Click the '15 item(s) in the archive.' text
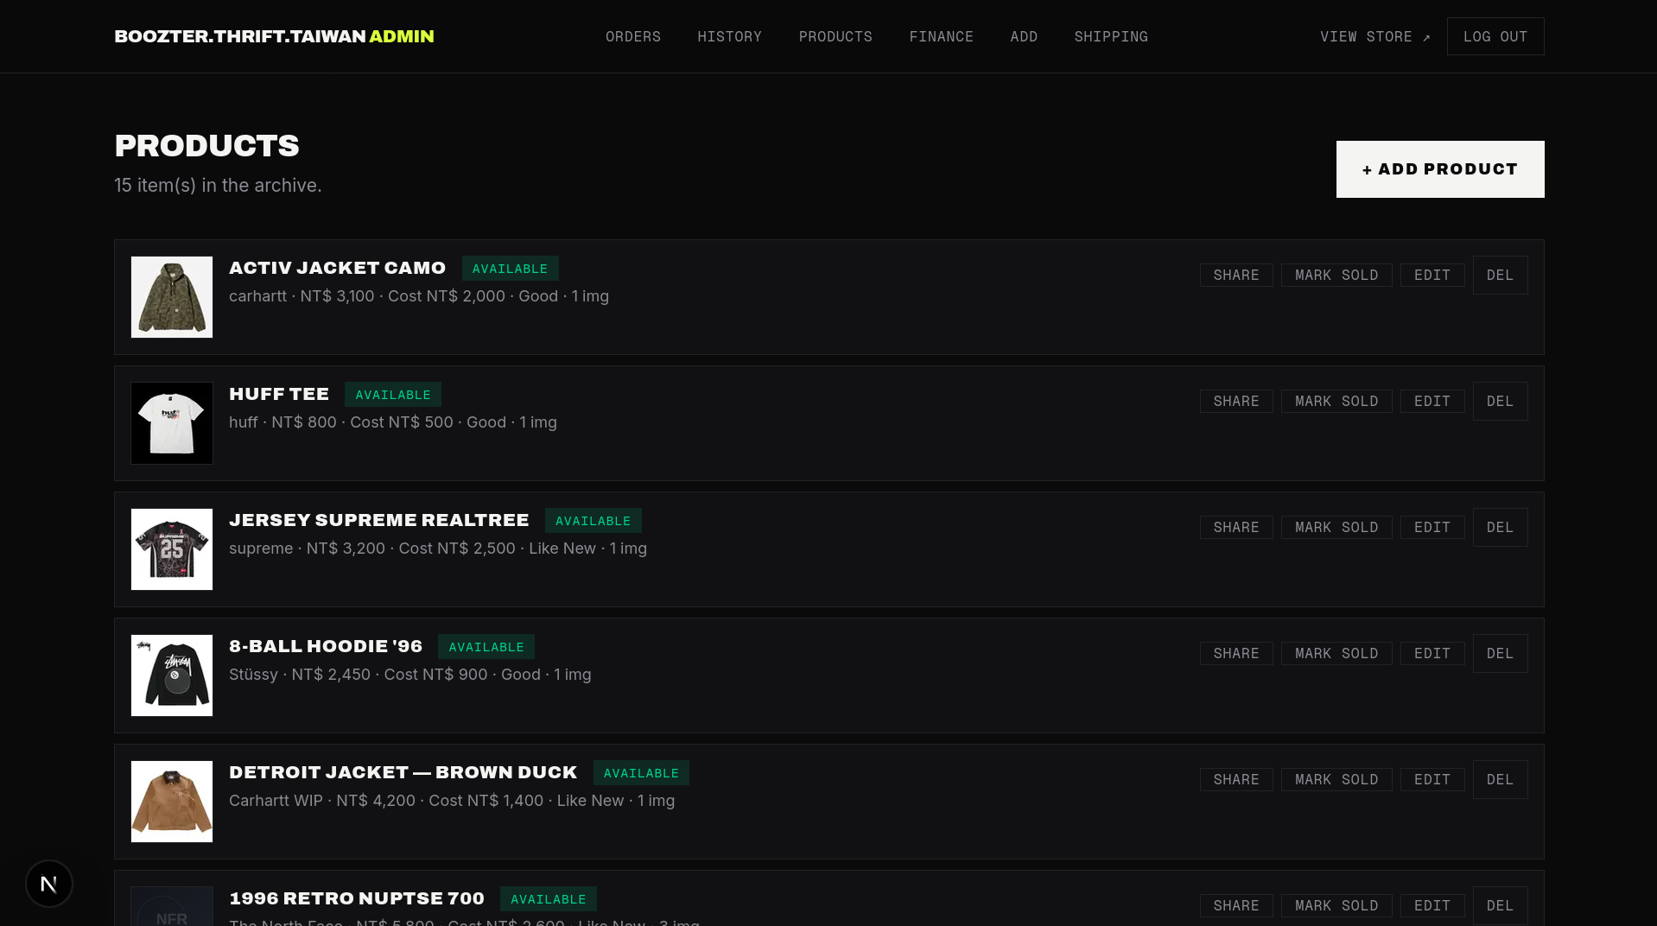The height and width of the screenshot is (926, 1657). click(218, 186)
